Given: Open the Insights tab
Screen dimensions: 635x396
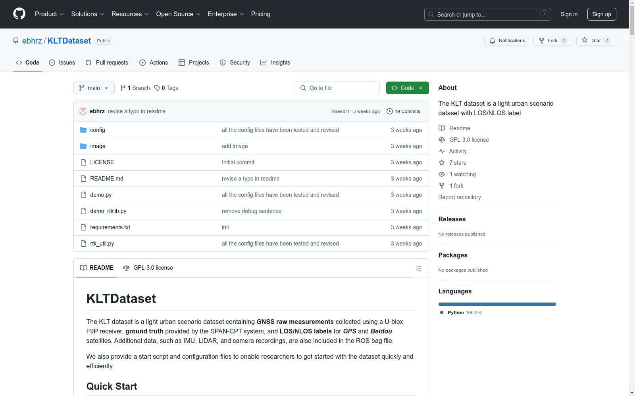Looking at the screenshot, I should coord(275,63).
